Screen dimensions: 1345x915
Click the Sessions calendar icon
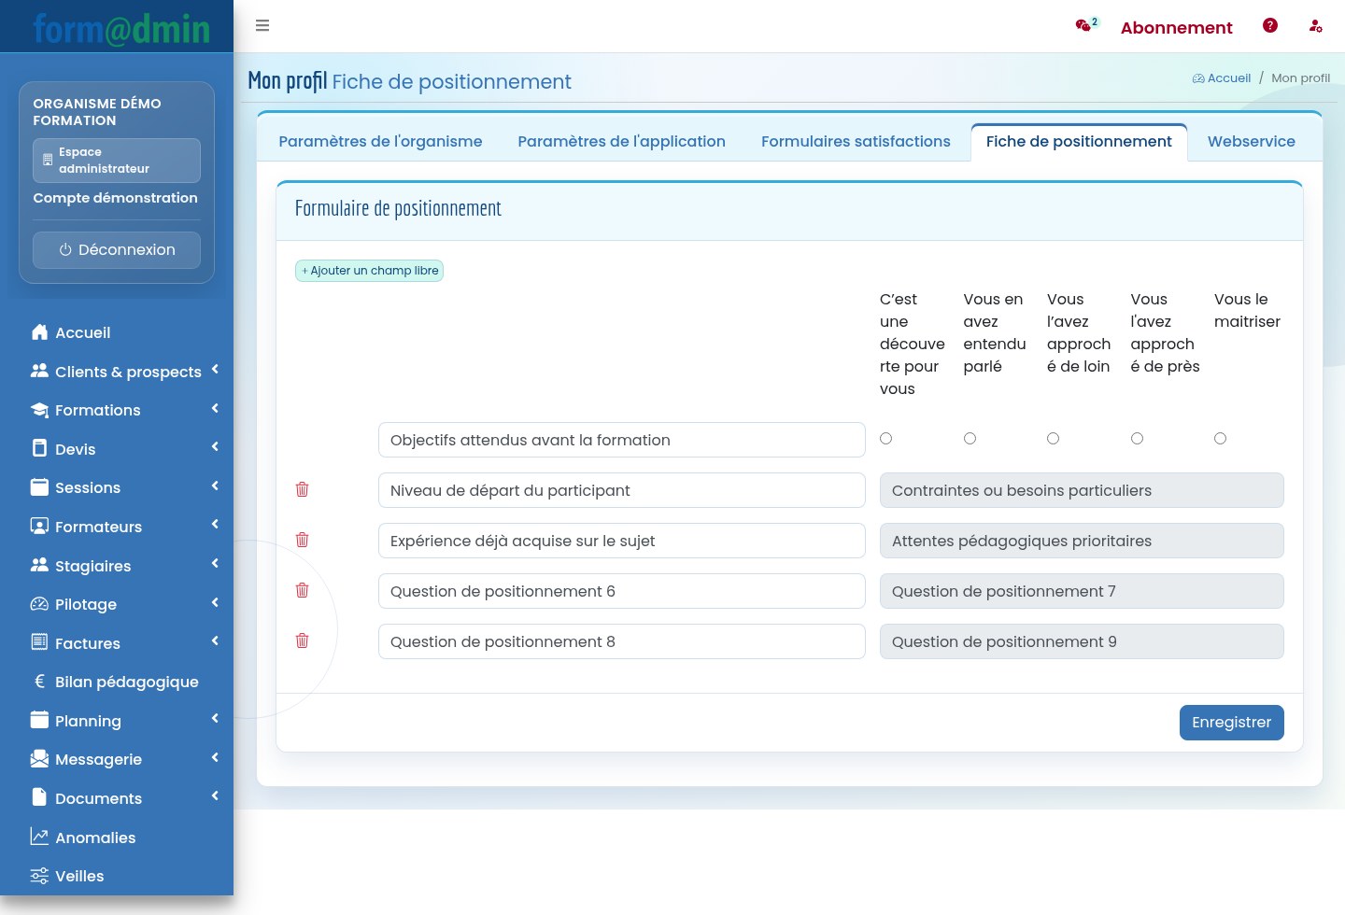point(39,487)
